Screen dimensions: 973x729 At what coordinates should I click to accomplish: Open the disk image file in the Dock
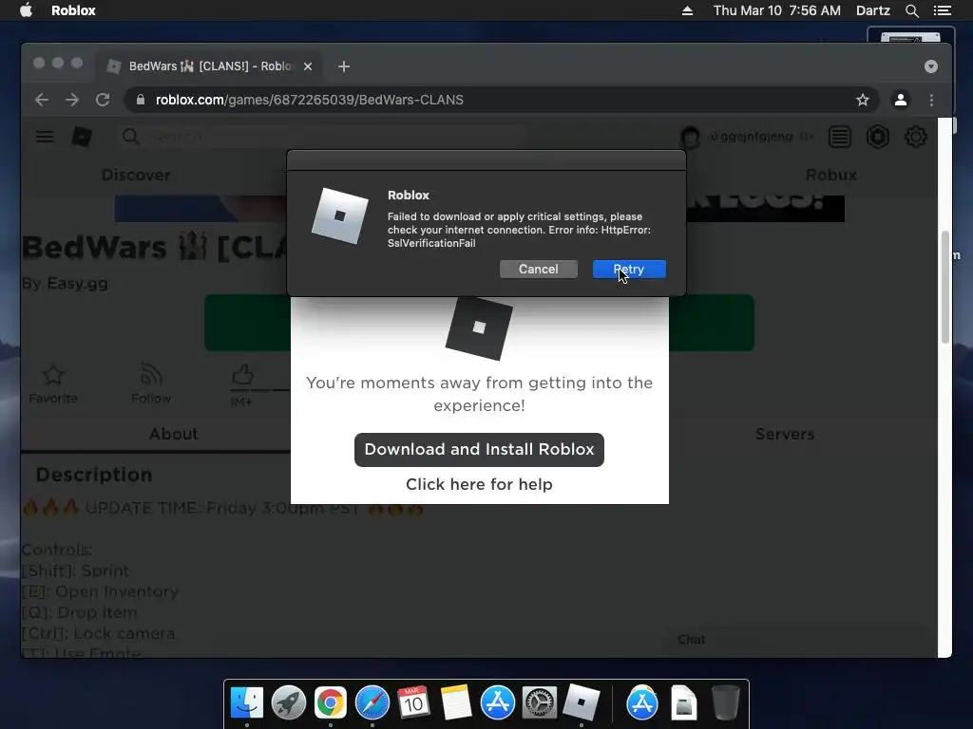click(684, 703)
